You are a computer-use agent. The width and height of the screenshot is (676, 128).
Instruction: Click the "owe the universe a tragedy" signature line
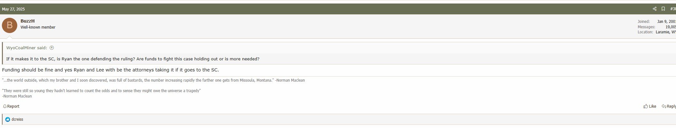coord(102,91)
